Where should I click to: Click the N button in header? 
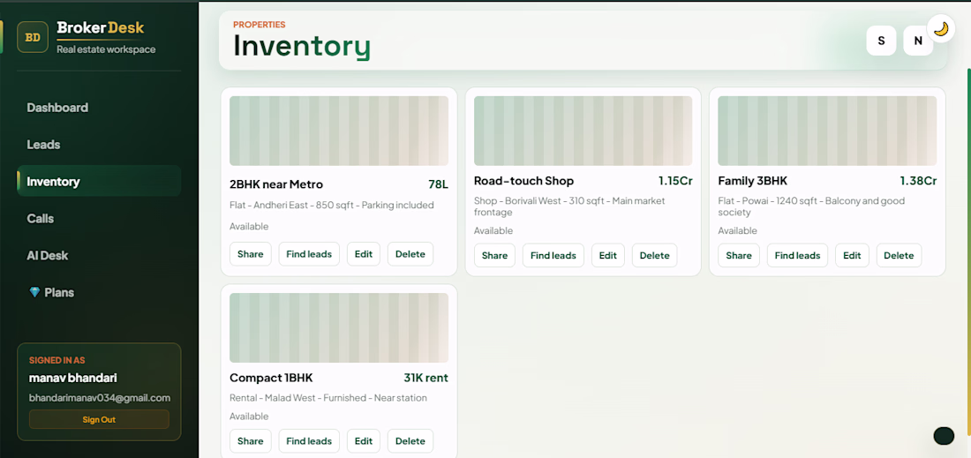(918, 41)
